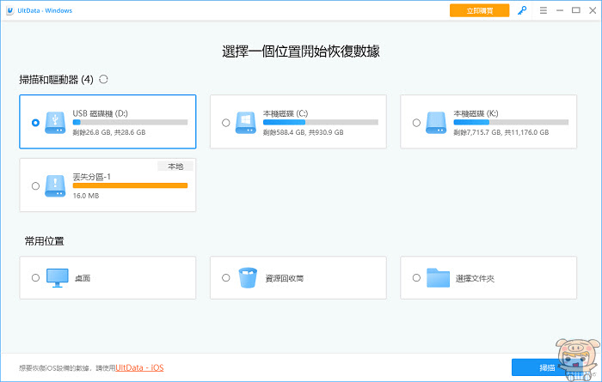Click the 剩餘7,715.7 GB, 共11,176.0 GB text
Viewport: 602px width, 382px height.
(x=501, y=132)
